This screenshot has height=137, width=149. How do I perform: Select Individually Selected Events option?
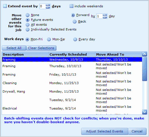point(28,29)
